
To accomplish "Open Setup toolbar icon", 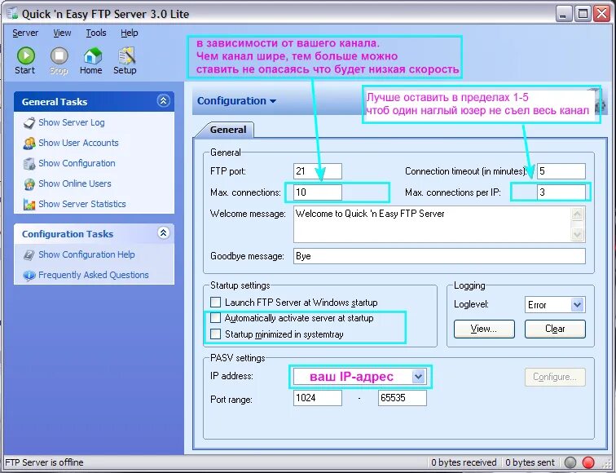I will click(126, 55).
